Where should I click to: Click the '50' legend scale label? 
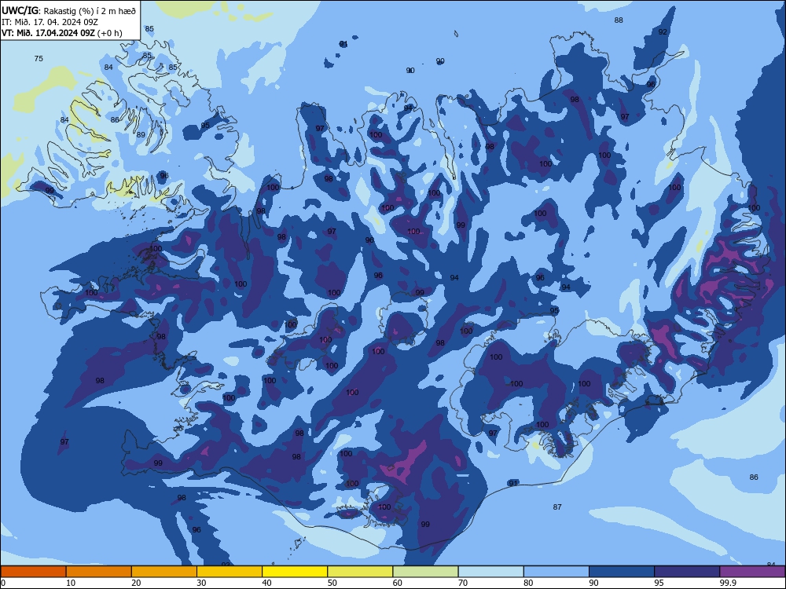pos(332,583)
